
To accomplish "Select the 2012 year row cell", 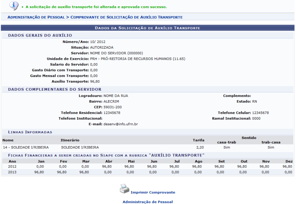I will click(x=12, y=167).
